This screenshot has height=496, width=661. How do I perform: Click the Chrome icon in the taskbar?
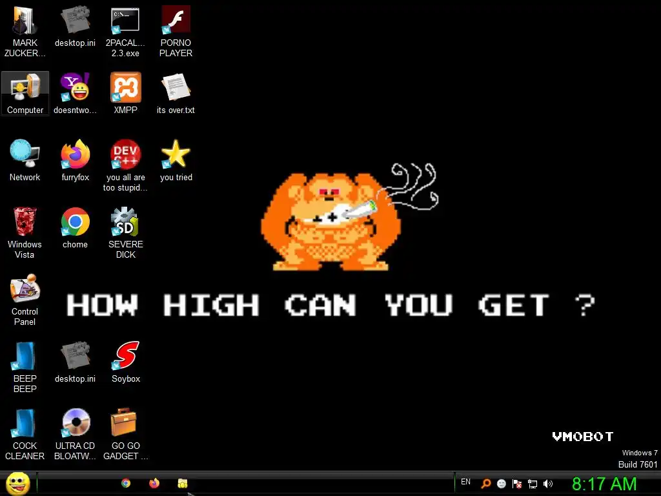coord(126,483)
